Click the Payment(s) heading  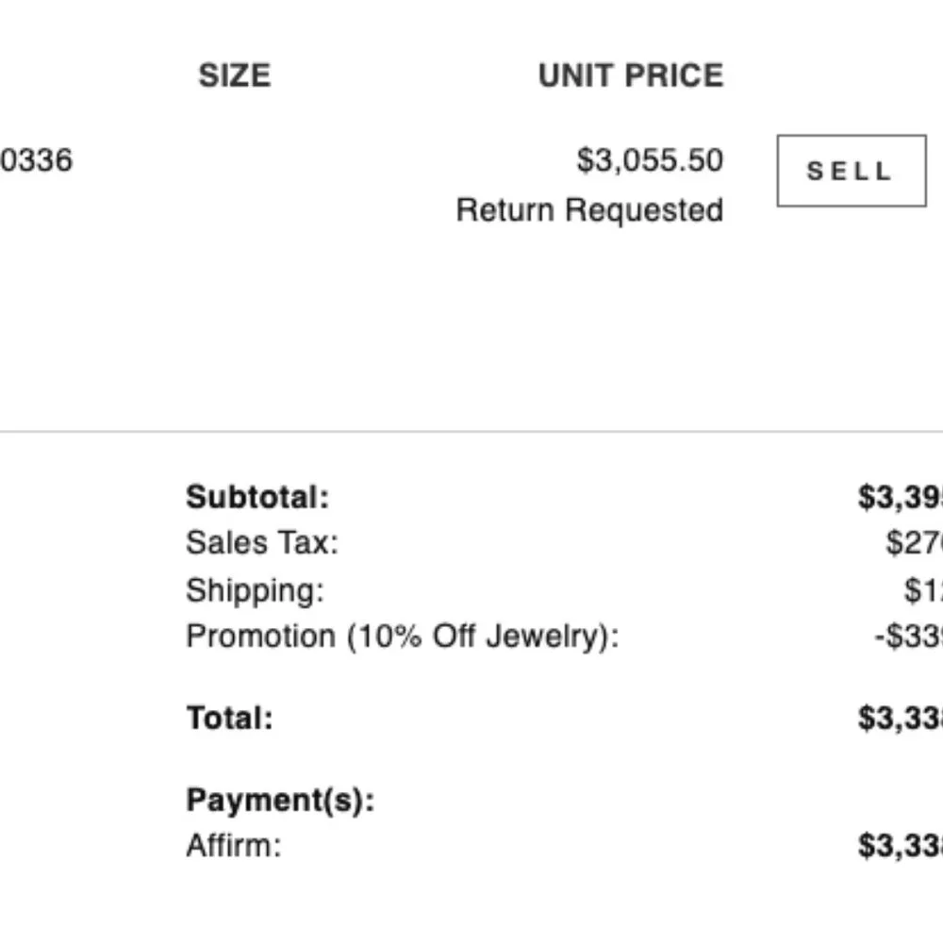pyautogui.click(x=280, y=801)
